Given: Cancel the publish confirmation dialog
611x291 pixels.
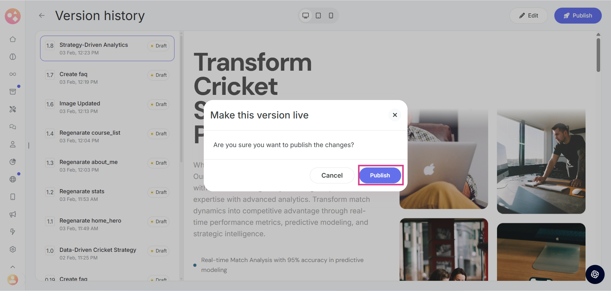Looking at the screenshot, I should point(332,175).
